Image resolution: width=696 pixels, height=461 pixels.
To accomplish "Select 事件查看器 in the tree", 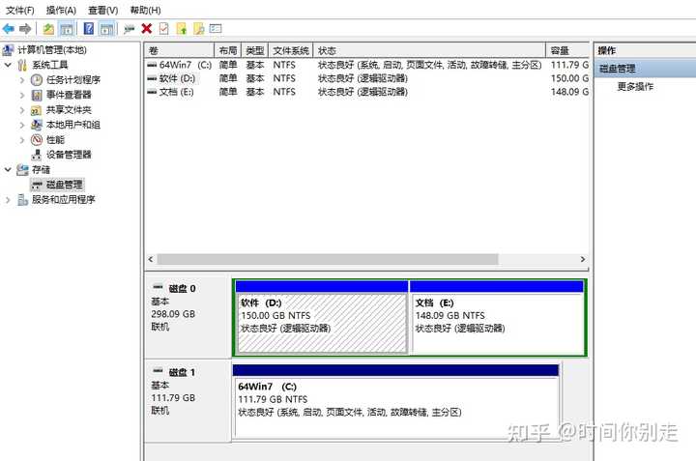I will [69, 95].
